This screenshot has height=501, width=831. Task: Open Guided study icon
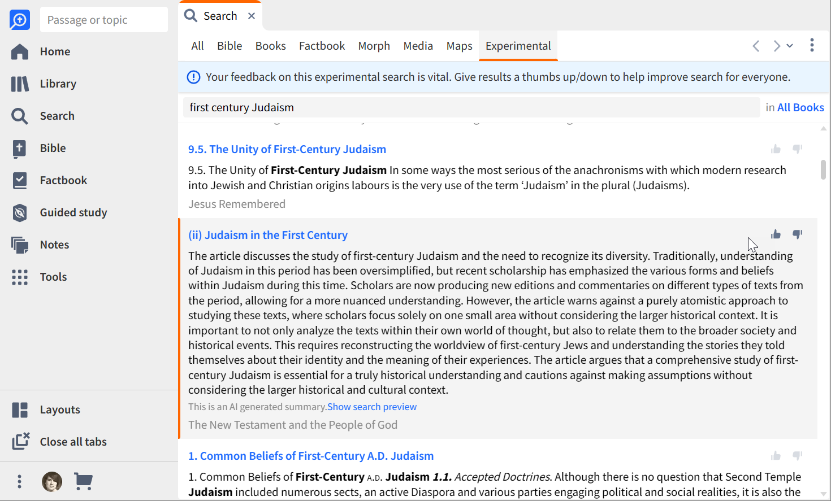[x=20, y=212]
